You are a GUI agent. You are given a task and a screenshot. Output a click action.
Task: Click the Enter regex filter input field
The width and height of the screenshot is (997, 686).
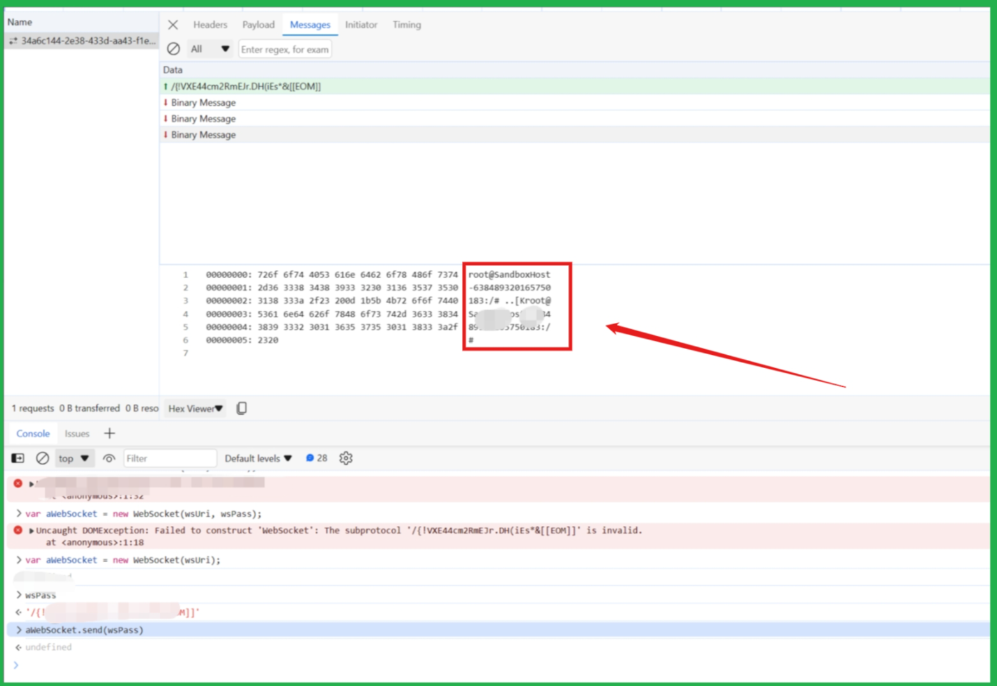point(285,48)
